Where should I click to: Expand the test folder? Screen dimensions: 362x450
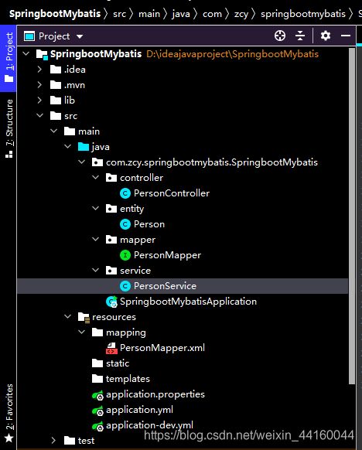click(x=53, y=441)
